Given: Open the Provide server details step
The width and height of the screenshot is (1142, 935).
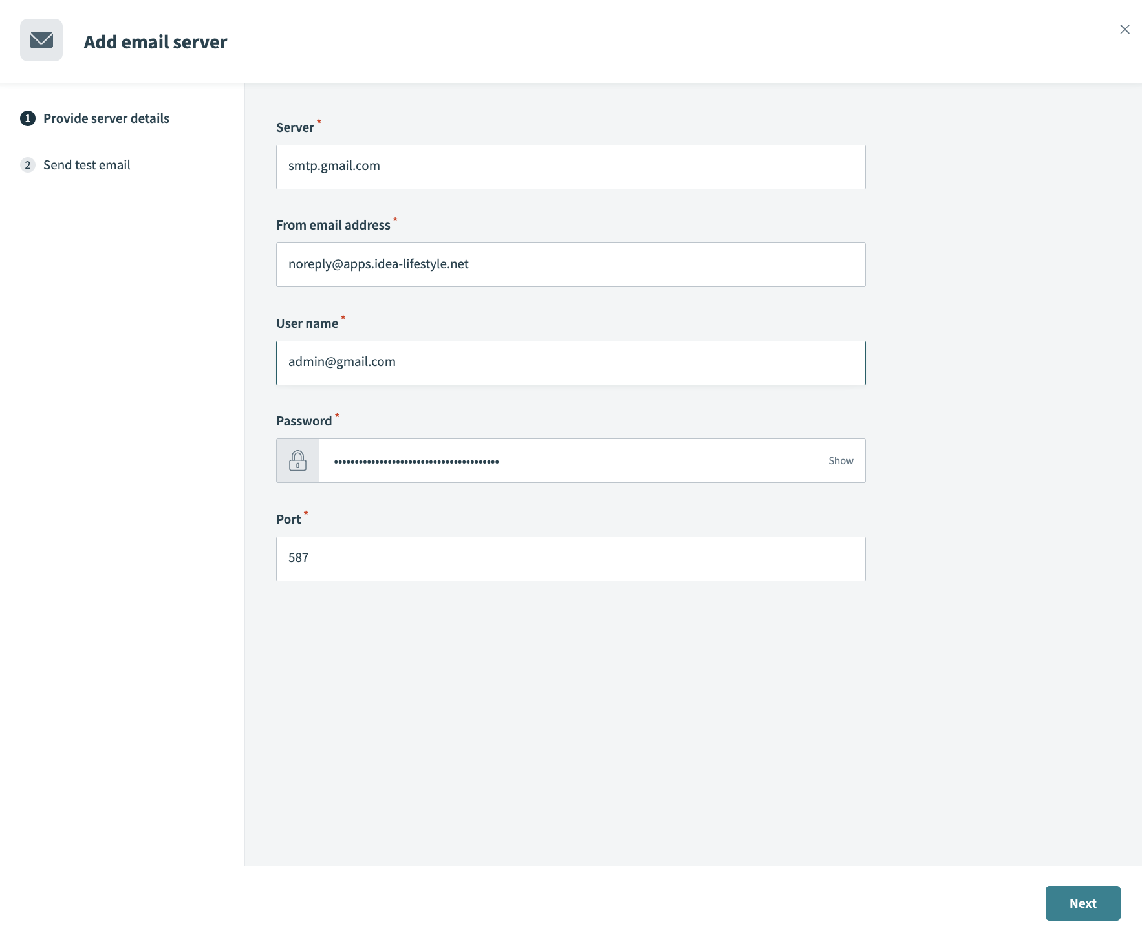Looking at the screenshot, I should [106, 118].
